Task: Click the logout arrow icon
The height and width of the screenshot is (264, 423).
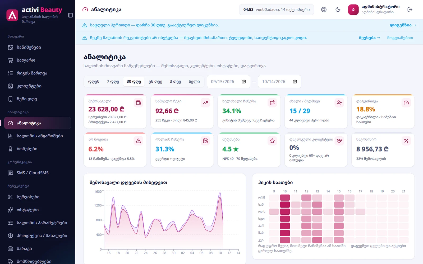Action: point(410,10)
